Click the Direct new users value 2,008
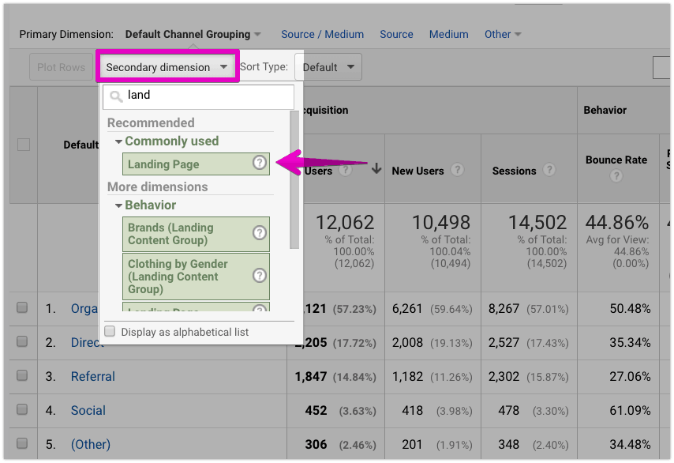This screenshot has height=463, width=674. click(x=407, y=342)
